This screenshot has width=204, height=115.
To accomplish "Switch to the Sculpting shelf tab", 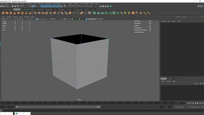I will coord(25,10).
